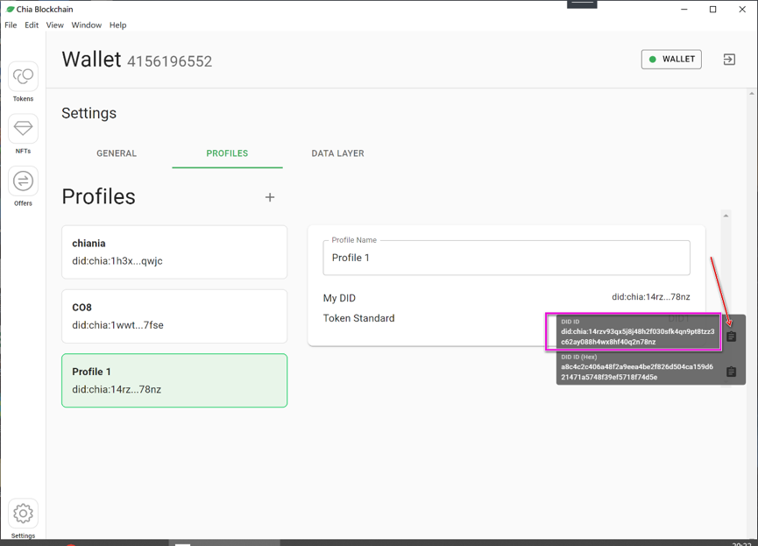The width and height of the screenshot is (758, 546).
Task: Click the scroll up arrow in profile panel
Action: [726, 216]
